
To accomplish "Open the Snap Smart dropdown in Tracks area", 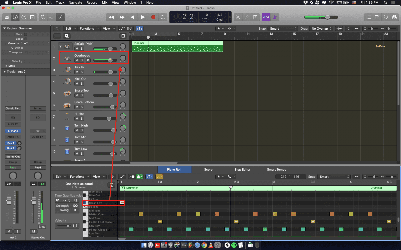I will (x=283, y=29).
